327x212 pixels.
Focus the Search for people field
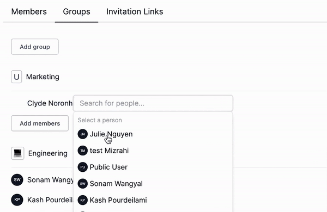pos(153,103)
